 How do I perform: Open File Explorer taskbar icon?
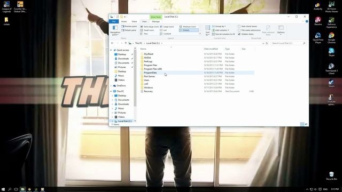click(x=22, y=189)
